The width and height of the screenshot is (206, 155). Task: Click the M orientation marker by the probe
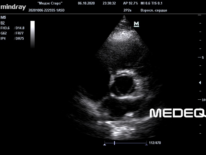coord(136,24)
